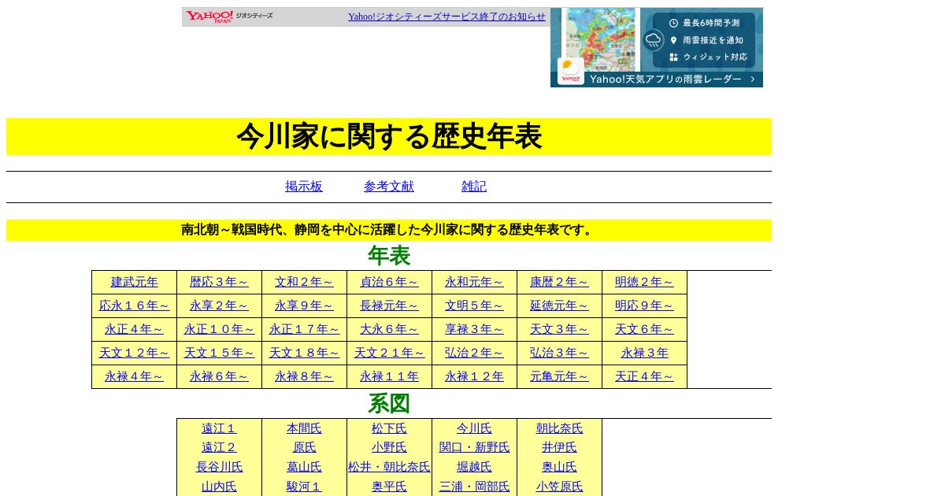Screen dimensions: 945x496
Task: Open the 参考文献 link
Action: pyautogui.click(x=389, y=187)
